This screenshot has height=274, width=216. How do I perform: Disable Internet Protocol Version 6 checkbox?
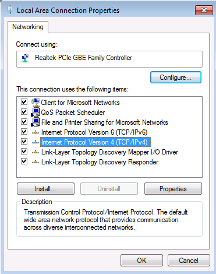24,132
